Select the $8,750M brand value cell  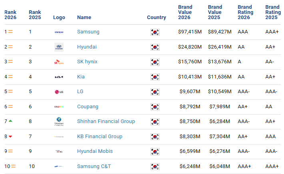(190, 121)
